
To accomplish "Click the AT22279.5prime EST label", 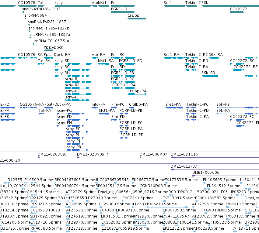I will coord(81,192).
